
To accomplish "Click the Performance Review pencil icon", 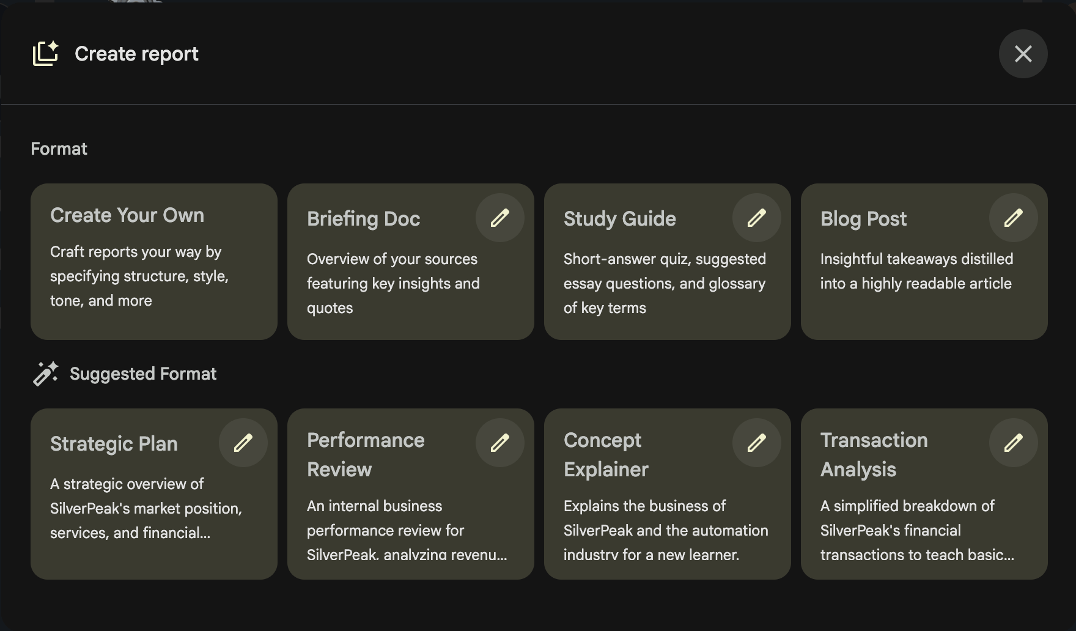I will (x=499, y=443).
